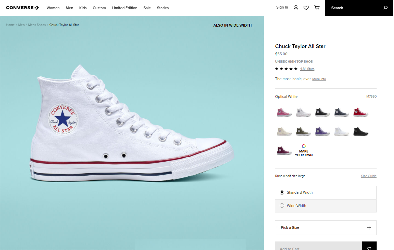
Task: Click the search magnifier icon
Action: (x=385, y=8)
